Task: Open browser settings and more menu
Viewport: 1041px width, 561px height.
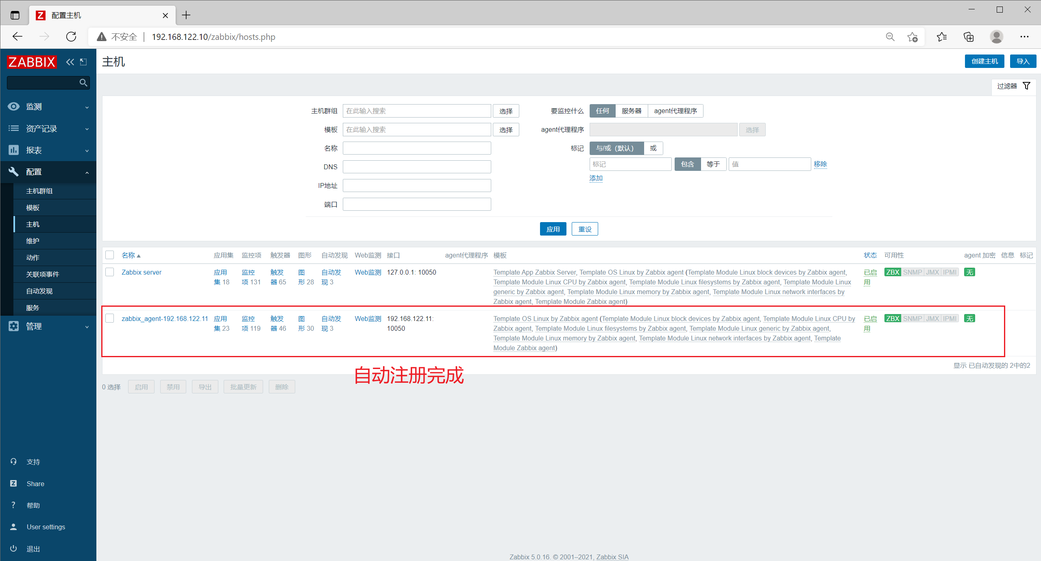Action: tap(1024, 37)
